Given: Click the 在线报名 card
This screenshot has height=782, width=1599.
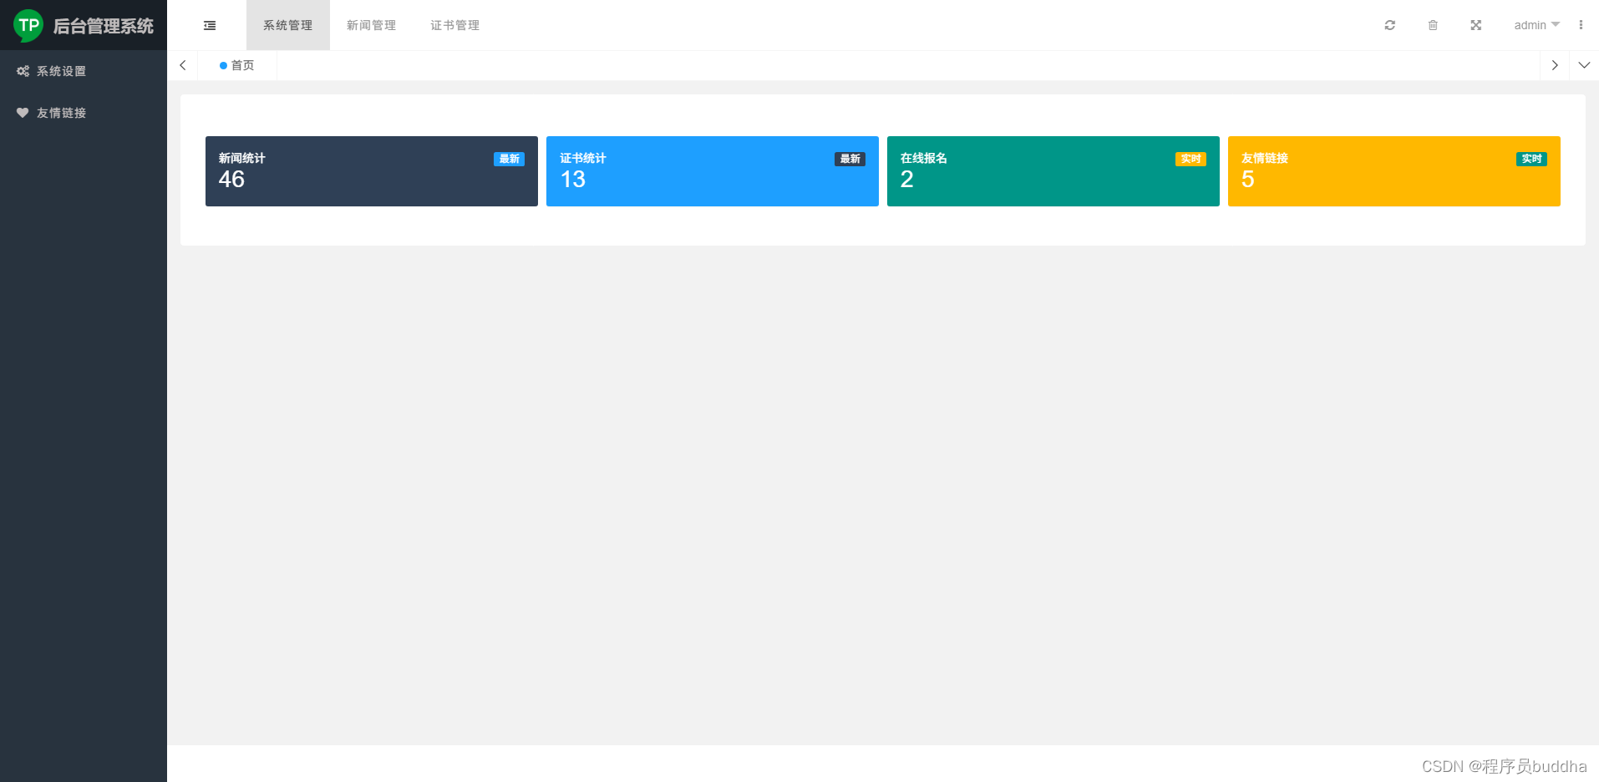Looking at the screenshot, I should [x=1053, y=171].
